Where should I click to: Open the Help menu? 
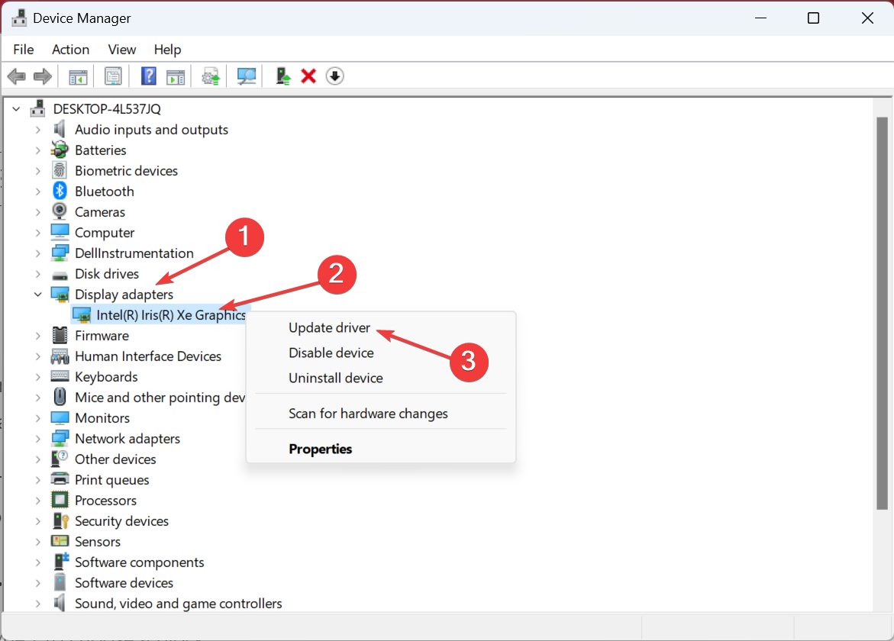(167, 50)
